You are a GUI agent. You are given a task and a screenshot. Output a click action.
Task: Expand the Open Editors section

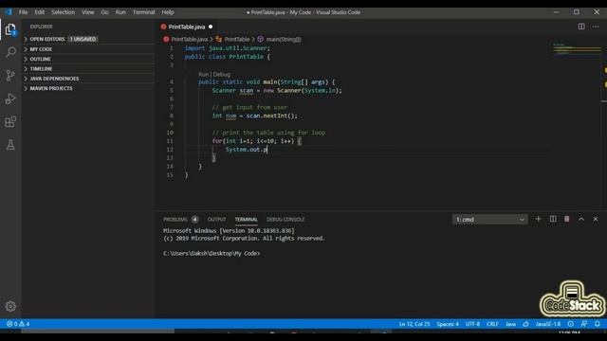88,39
